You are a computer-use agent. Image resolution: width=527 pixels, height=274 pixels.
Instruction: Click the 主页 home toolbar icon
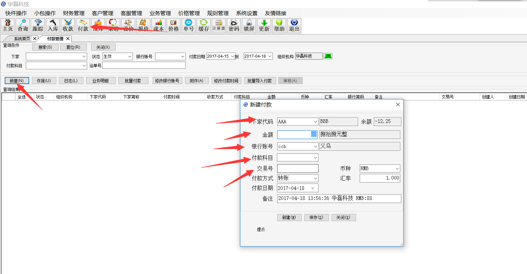click(x=7, y=25)
